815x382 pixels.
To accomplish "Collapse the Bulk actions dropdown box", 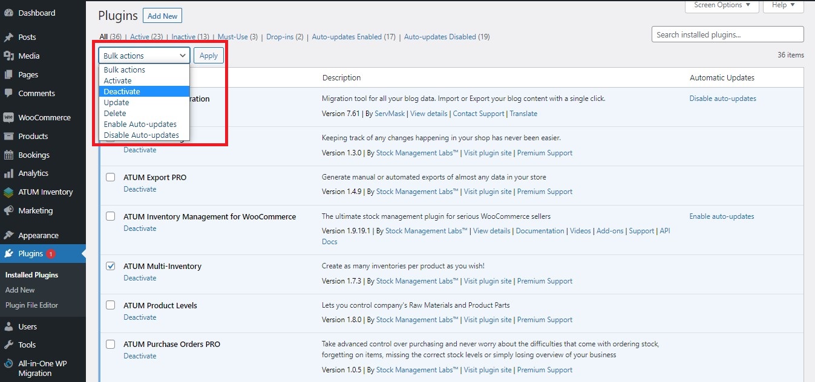I will tap(145, 56).
